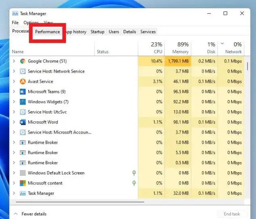Expand the Google Chrome (51) process group
256x219 pixels.
(x=14, y=61)
